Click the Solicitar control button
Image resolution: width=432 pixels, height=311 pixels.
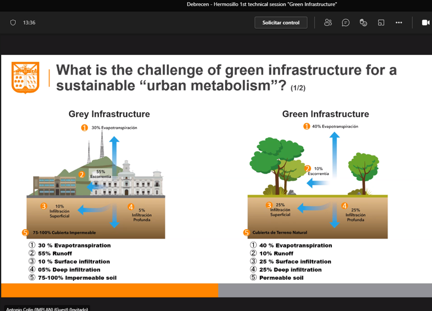tap(281, 22)
